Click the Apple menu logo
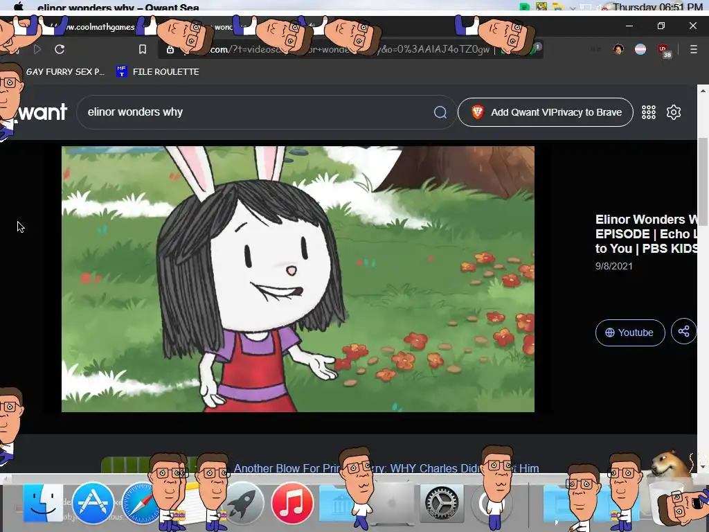Image resolution: width=709 pixels, height=532 pixels. 19,6
